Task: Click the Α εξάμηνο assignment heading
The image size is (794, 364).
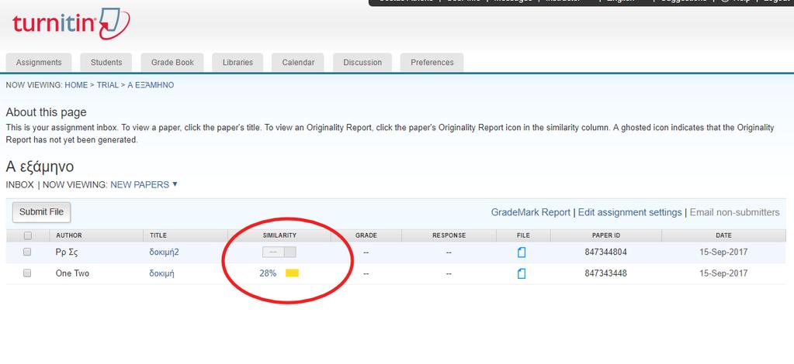Action: tap(40, 167)
